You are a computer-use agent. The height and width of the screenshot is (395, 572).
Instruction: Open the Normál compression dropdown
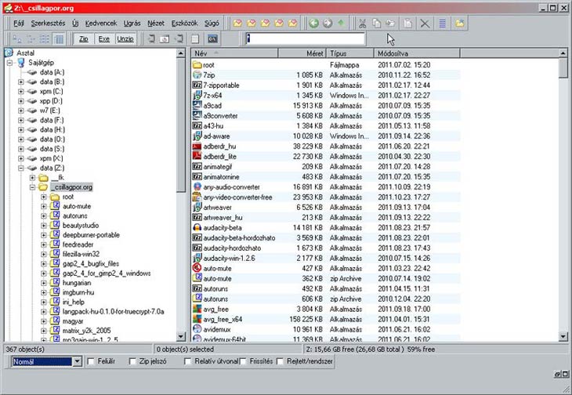(77, 362)
